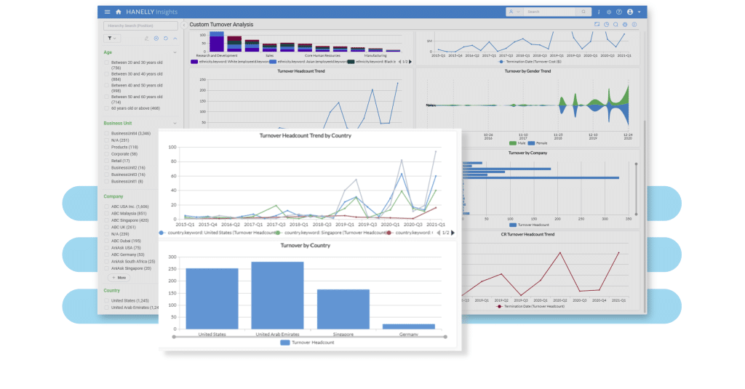
Task: Click the United Arab Emirates bar
Action: [x=277, y=295]
